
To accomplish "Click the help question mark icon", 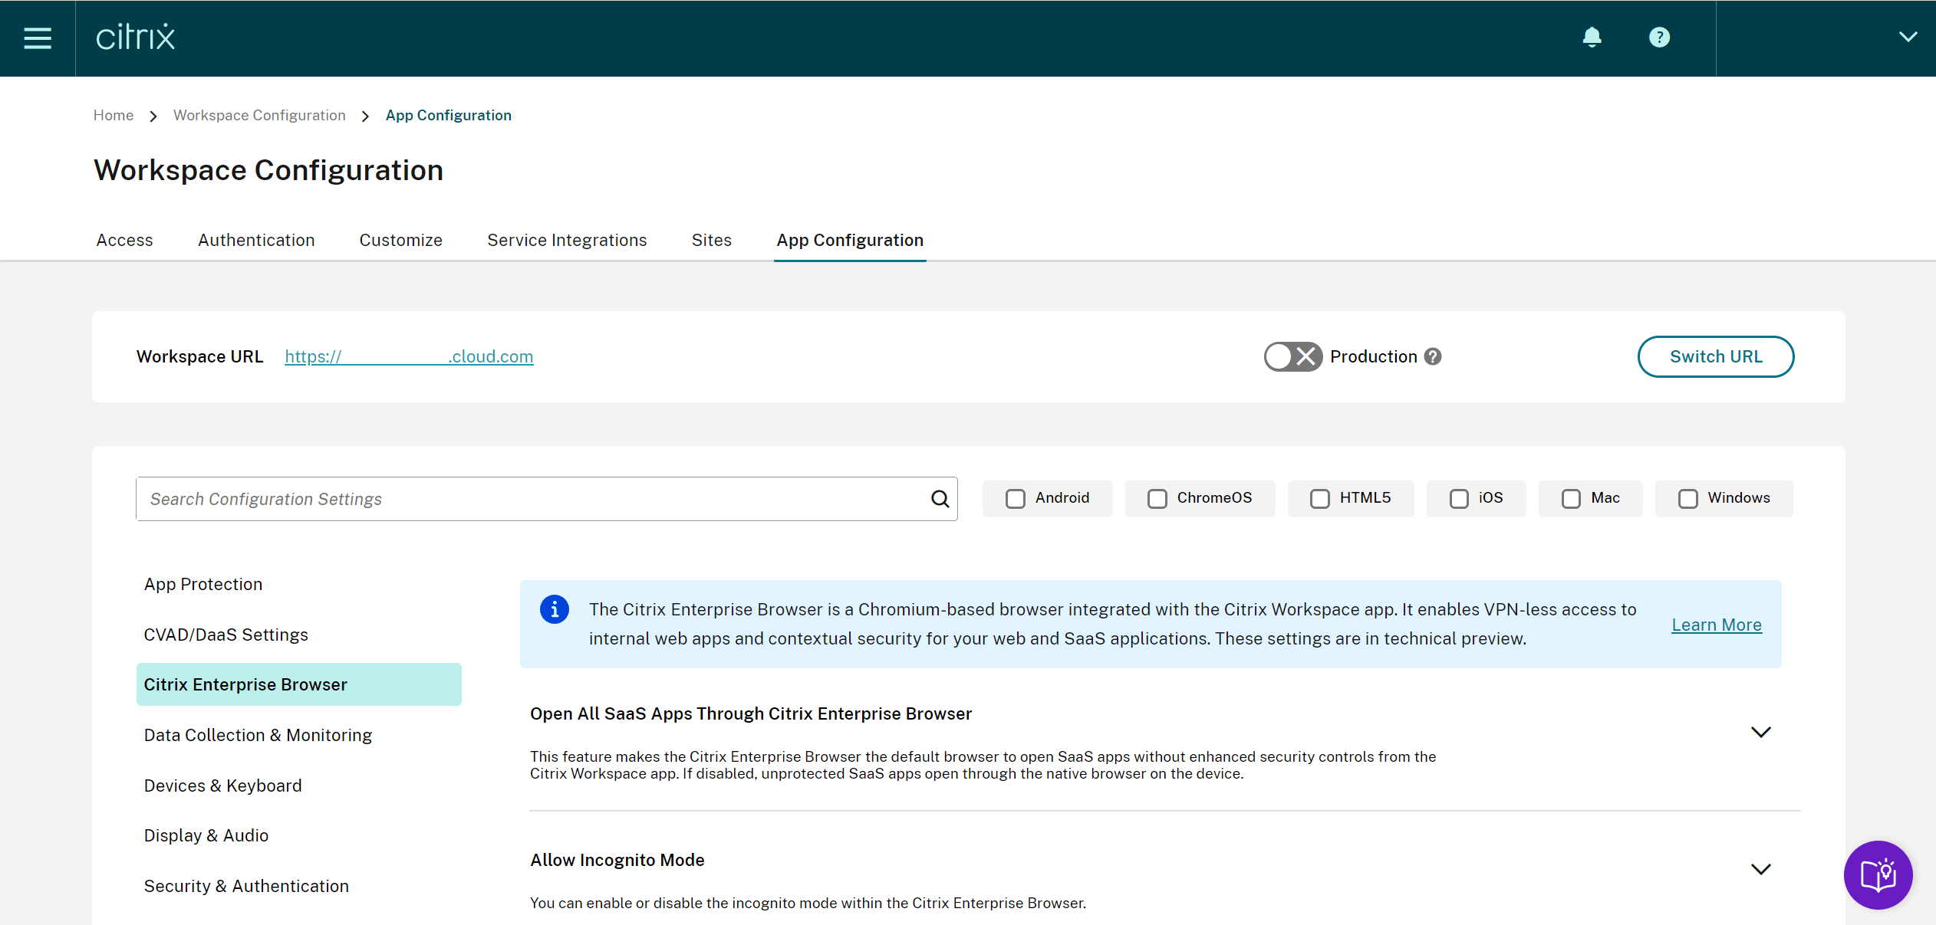I will 1659,38.
